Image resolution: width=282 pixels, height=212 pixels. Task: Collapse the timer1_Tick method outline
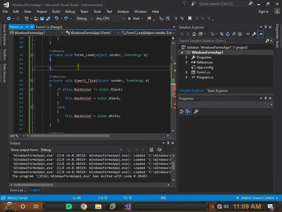pos(32,81)
